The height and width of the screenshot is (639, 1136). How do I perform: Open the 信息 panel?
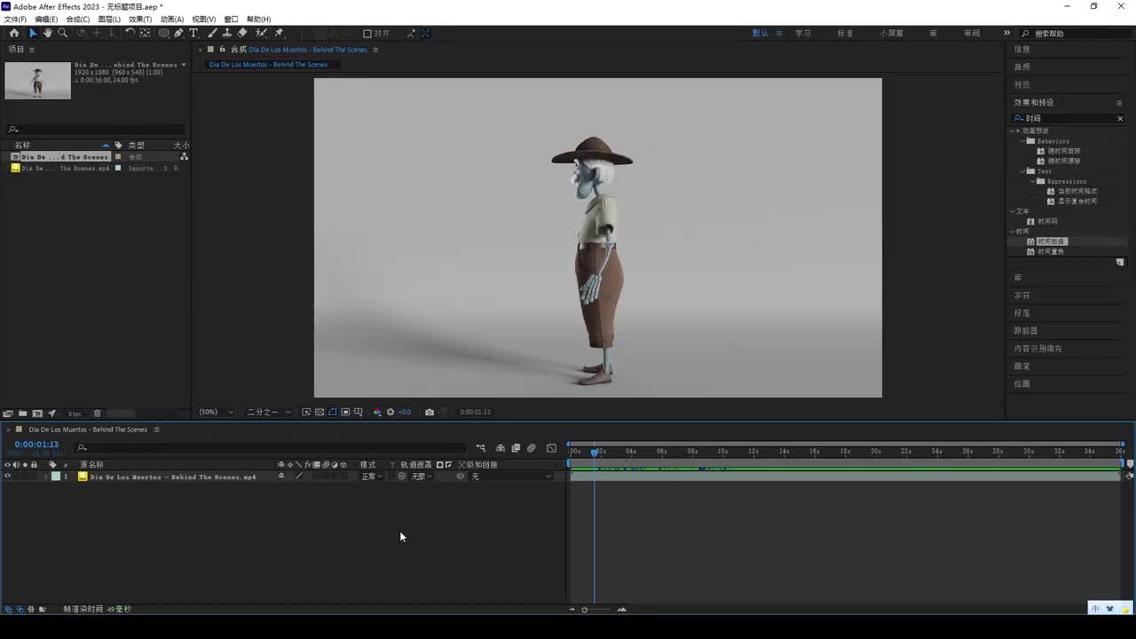(x=1022, y=50)
